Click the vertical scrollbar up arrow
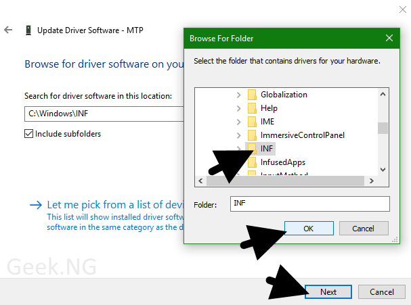 point(383,94)
